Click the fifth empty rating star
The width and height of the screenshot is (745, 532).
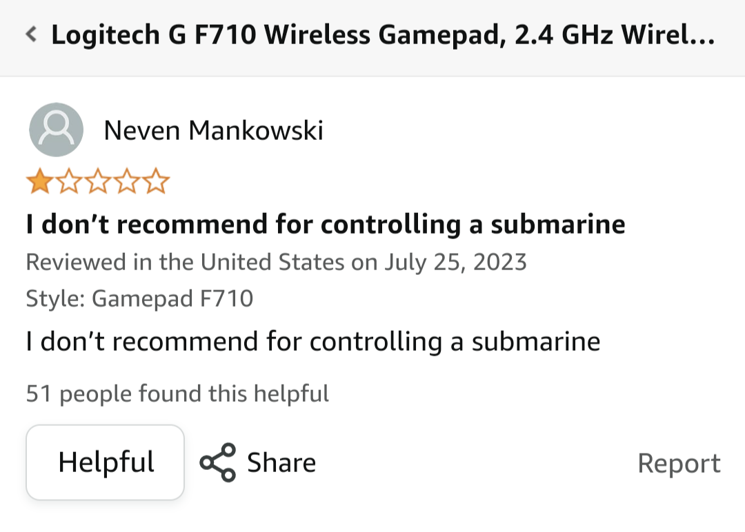click(156, 181)
